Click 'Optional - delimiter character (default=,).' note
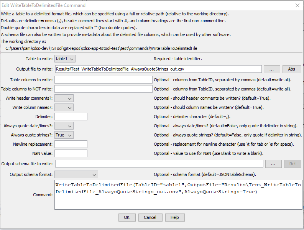Image resolution: width=304 pixels, height=230 pixels. tap(192, 117)
